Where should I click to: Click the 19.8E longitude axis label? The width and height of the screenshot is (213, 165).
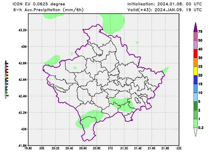point(28,148)
